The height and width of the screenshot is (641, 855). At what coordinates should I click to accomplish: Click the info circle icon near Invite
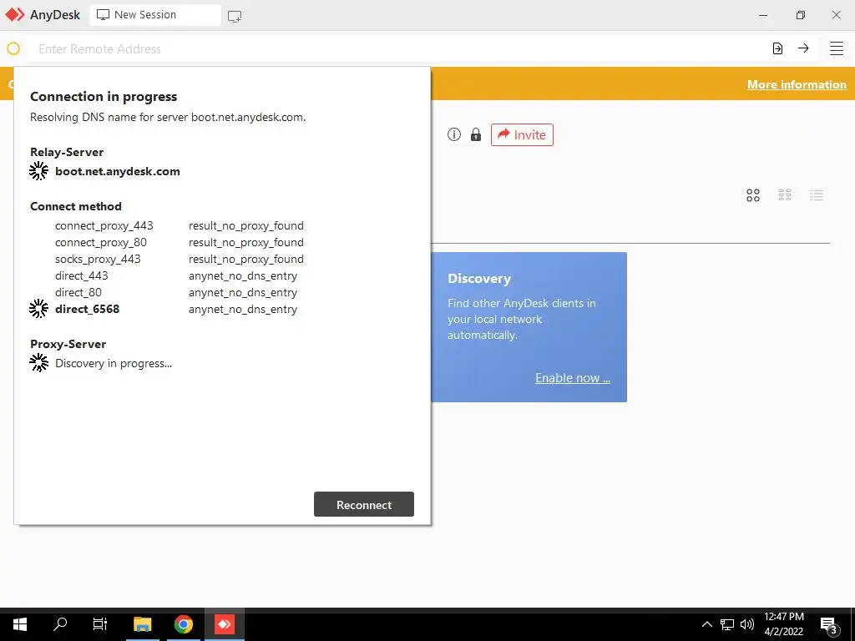[x=453, y=134]
